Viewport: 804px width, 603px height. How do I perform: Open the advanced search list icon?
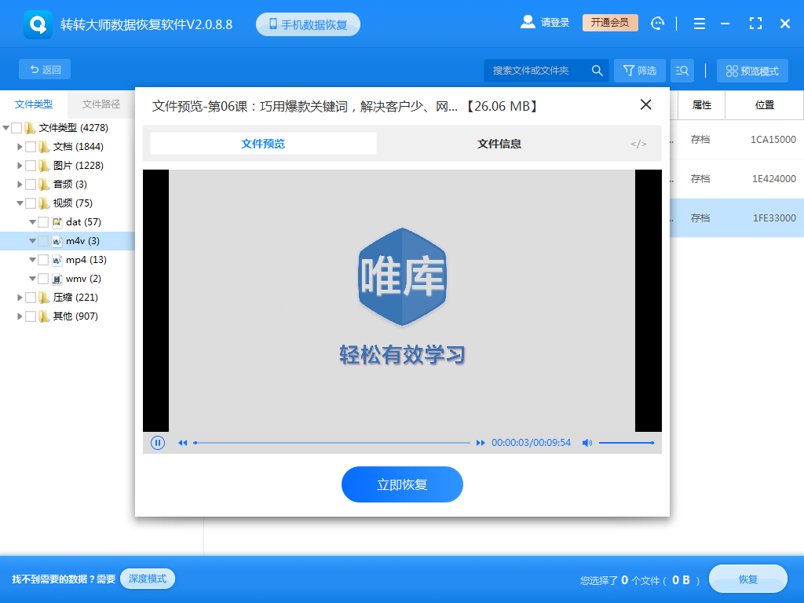[x=682, y=70]
